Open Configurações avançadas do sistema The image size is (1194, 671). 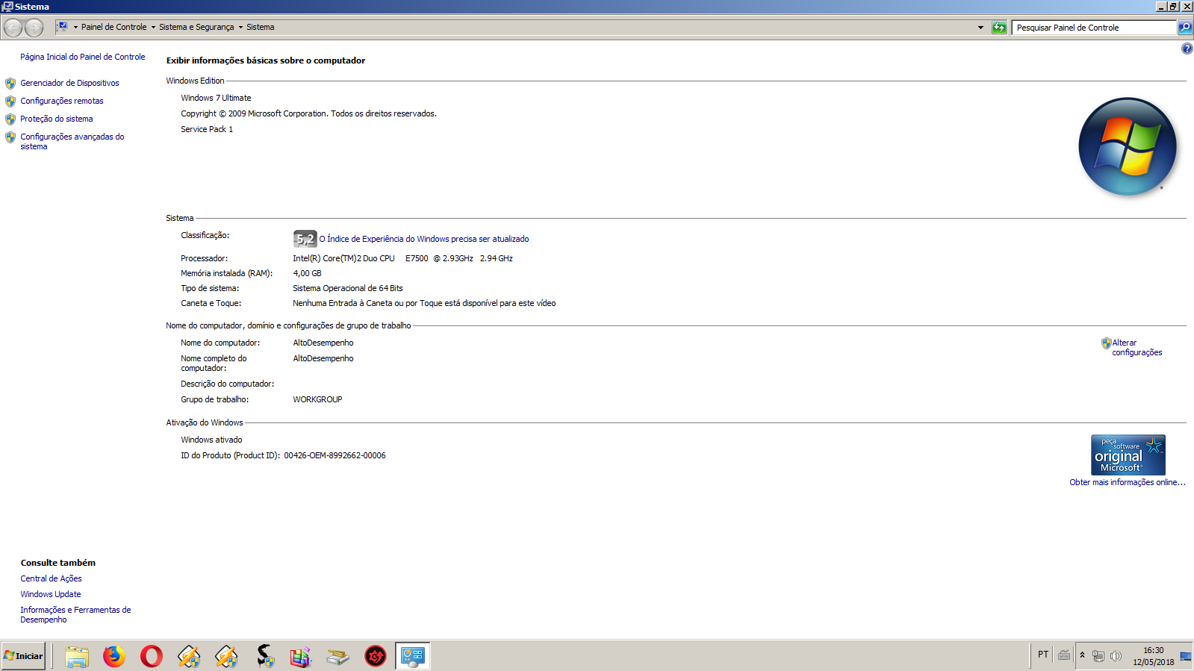coord(72,141)
